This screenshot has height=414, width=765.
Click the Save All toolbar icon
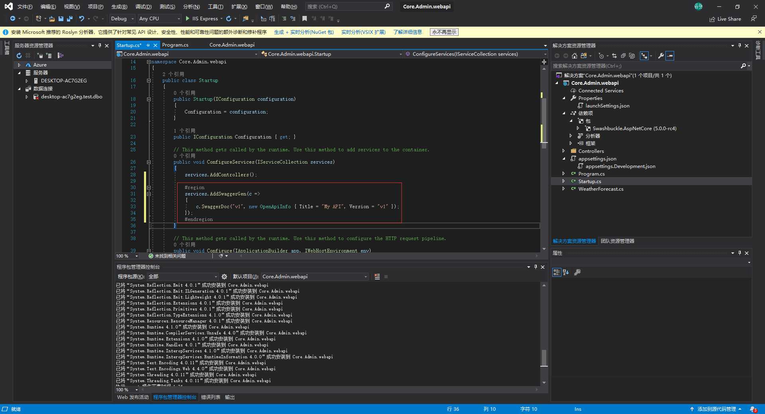[x=70, y=19]
